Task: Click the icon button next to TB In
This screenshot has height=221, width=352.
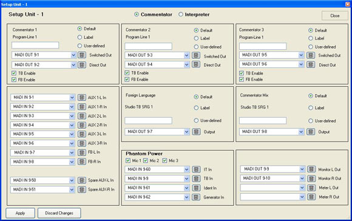Action: tap(196, 178)
